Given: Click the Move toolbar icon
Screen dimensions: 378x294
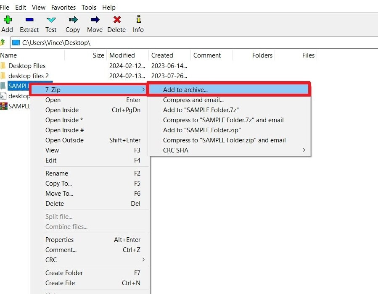Looking at the screenshot, I should 94,20.
